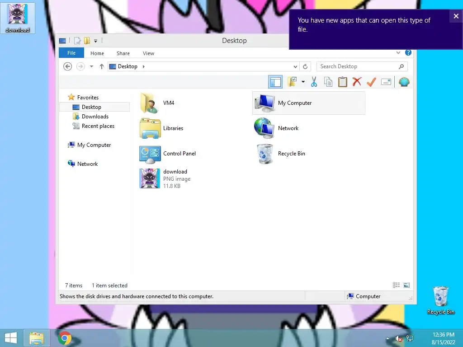Refresh the Desktop folder view
463x347 pixels.
[x=305, y=66]
